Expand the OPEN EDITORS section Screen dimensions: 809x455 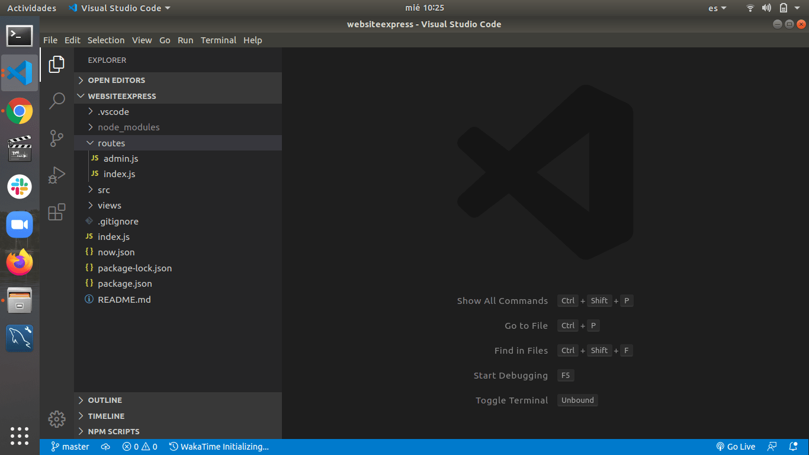(116, 81)
